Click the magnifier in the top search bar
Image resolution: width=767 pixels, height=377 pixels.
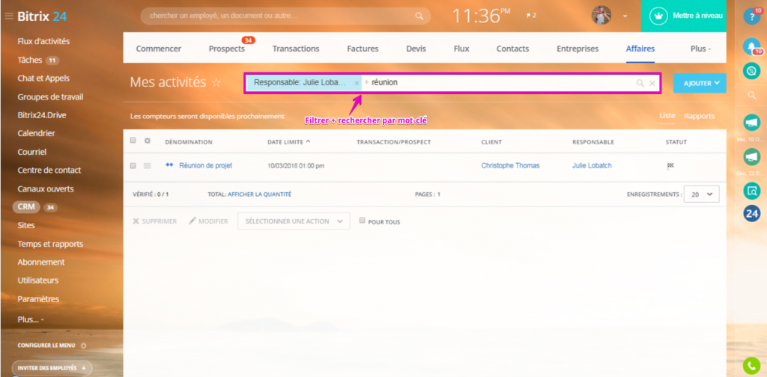click(419, 16)
